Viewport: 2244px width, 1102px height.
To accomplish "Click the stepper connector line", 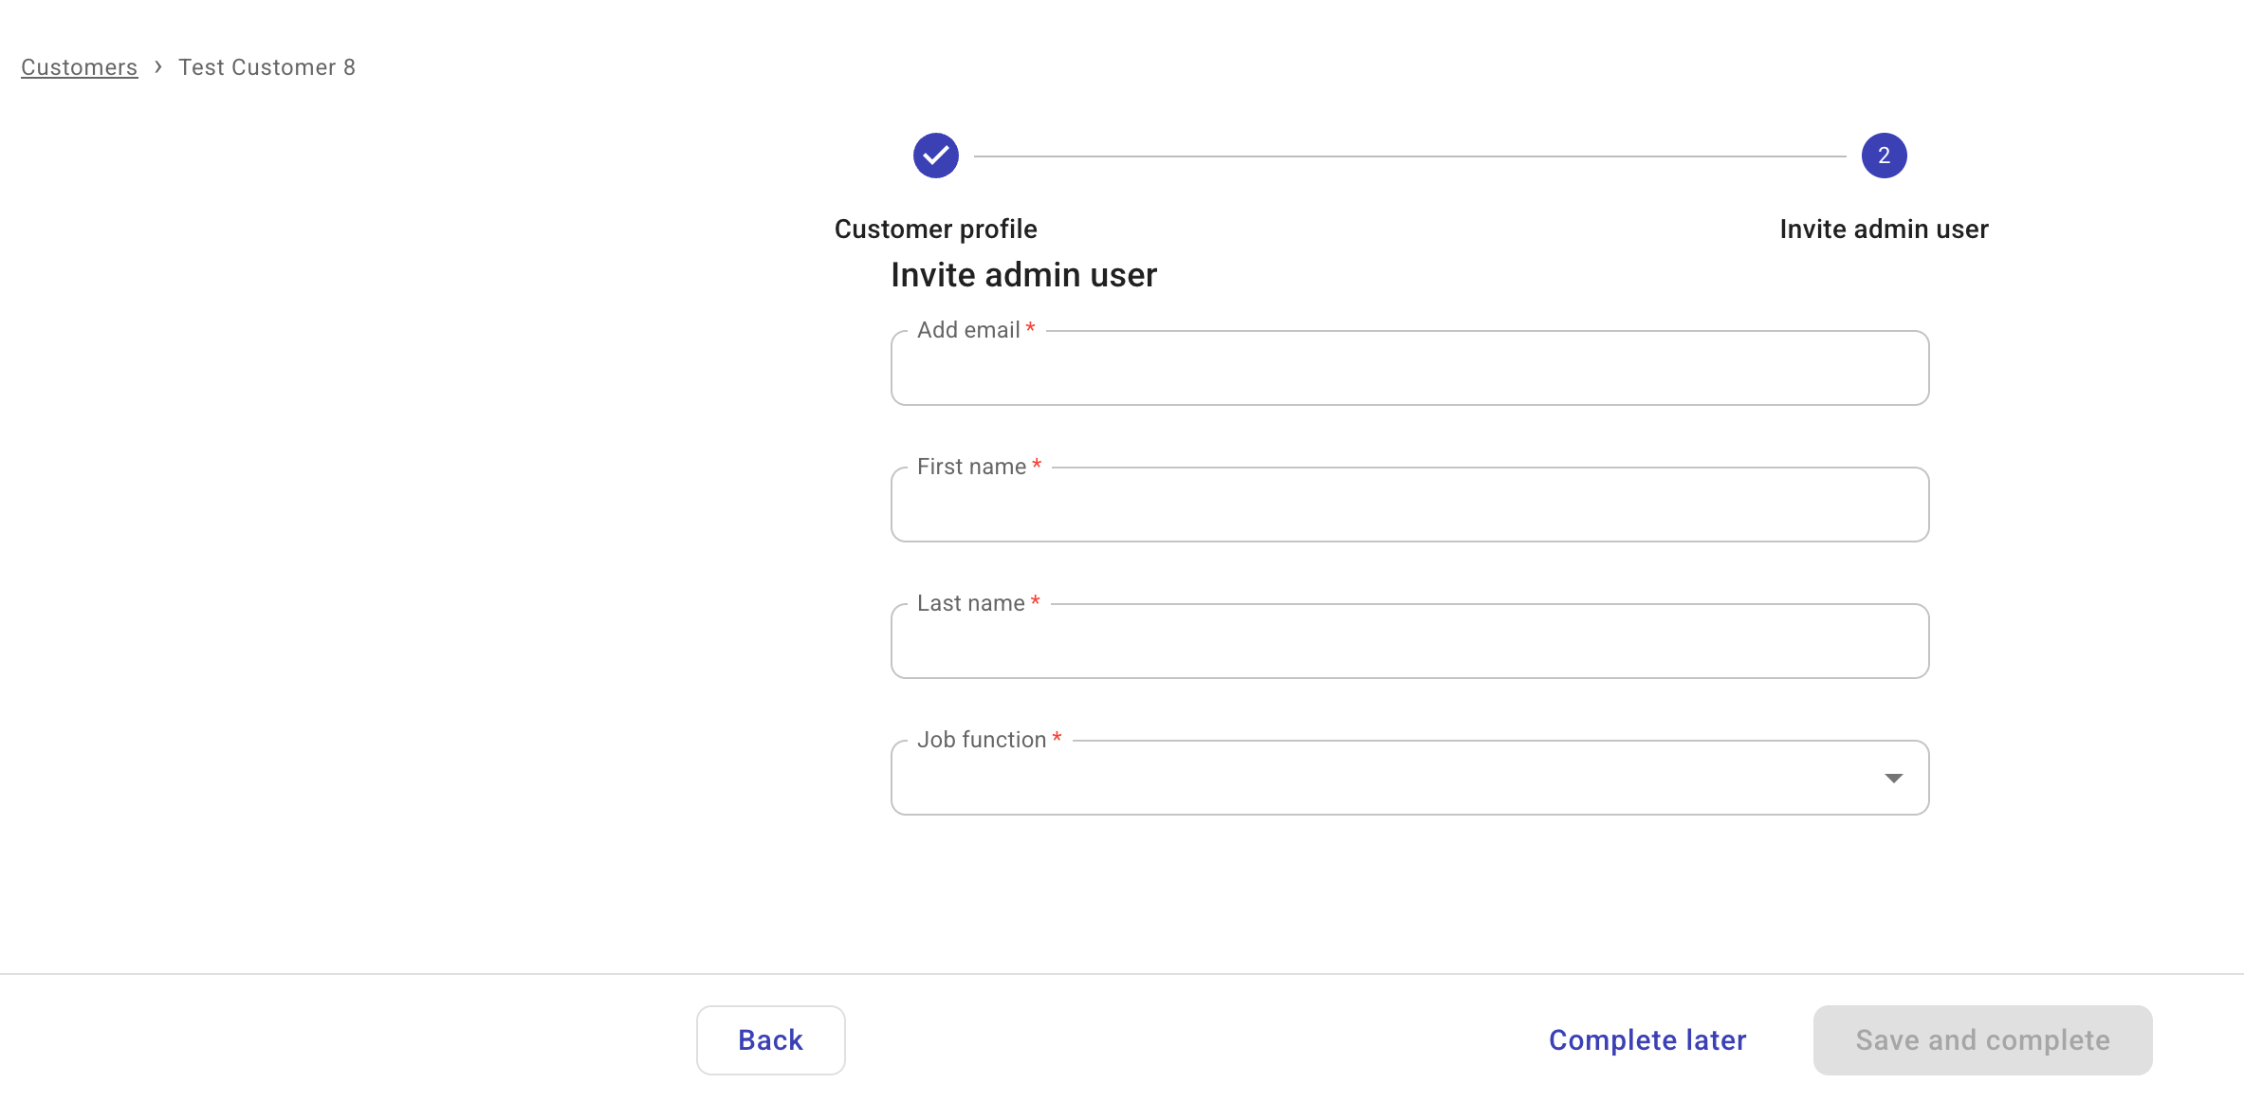I will (x=1409, y=156).
